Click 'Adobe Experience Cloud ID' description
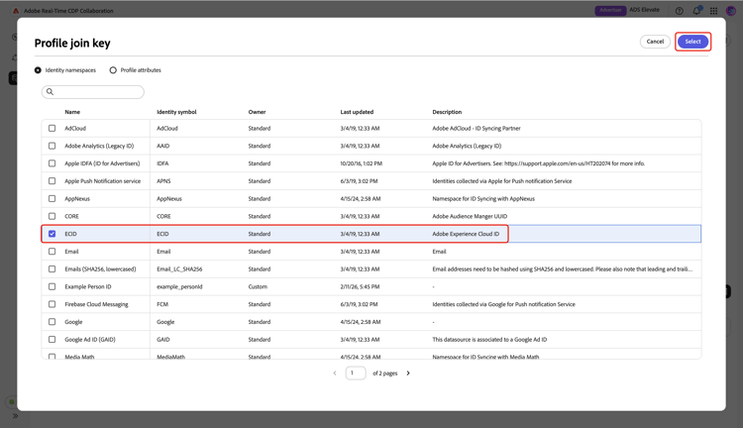Image resolution: width=743 pixels, height=428 pixels. (466, 234)
